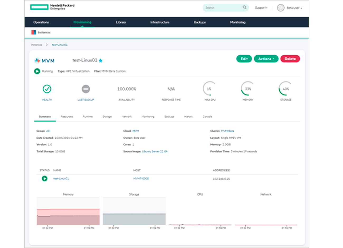This screenshot has width=343, height=248.
Task: Open the Actions dropdown
Action: 266,59
